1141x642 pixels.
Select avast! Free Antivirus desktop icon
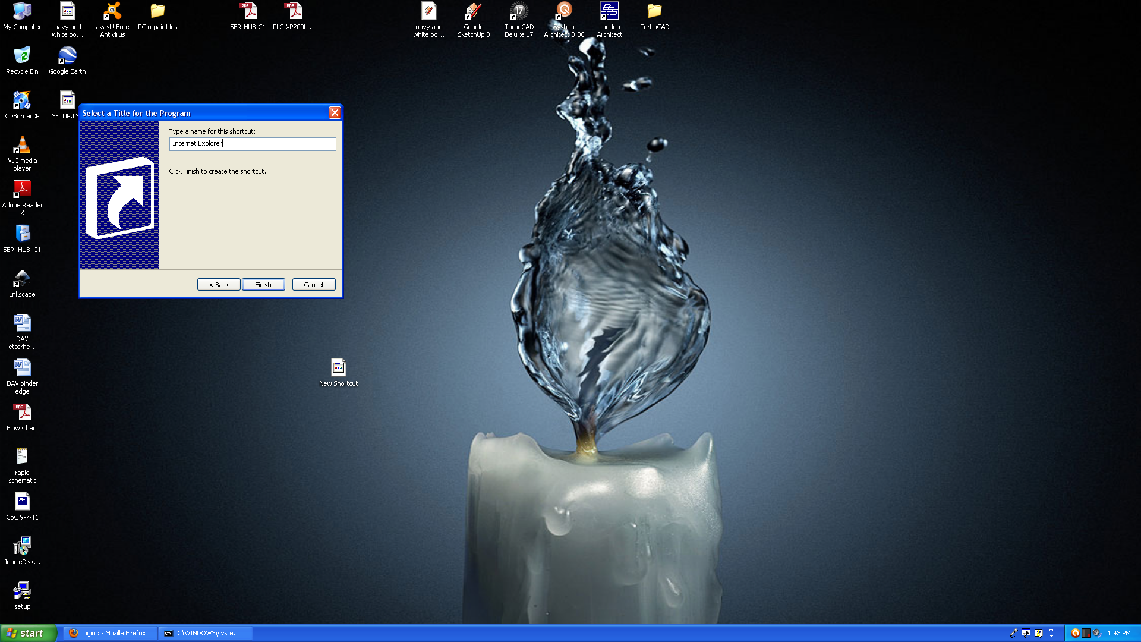(x=112, y=20)
